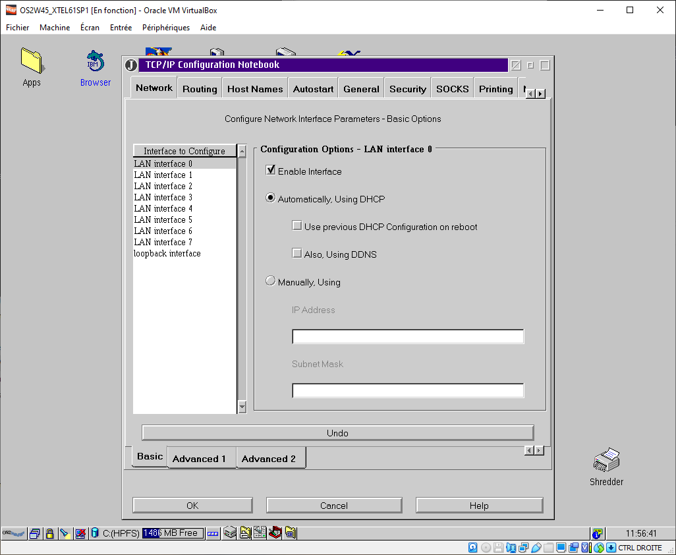Click the IP Address input field
Image resolution: width=676 pixels, height=555 pixels.
[x=408, y=337]
